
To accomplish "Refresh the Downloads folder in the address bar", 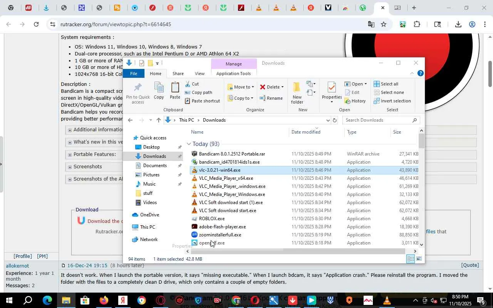I will tap(335, 120).
